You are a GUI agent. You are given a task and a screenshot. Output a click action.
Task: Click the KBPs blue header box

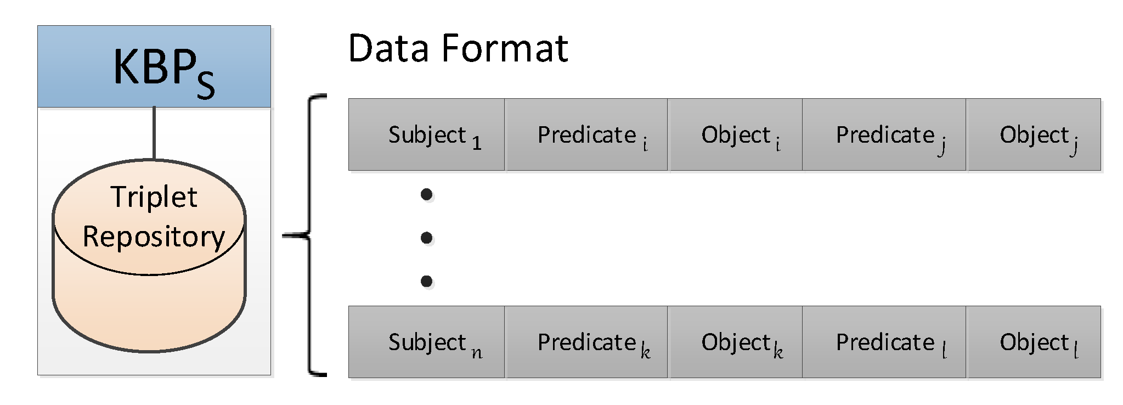point(154,66)
